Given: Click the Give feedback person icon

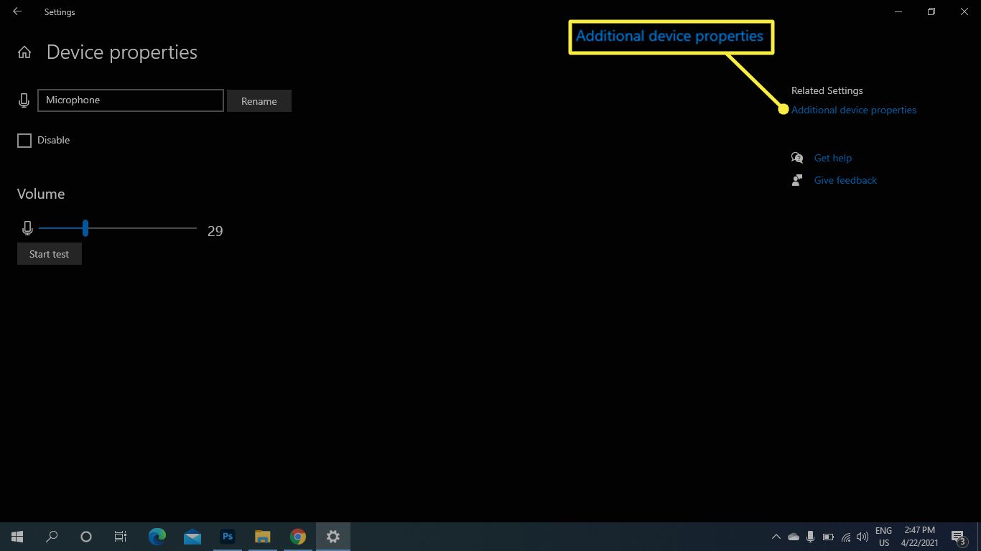Looking at the screenshot, I should [x=796, y=180].
